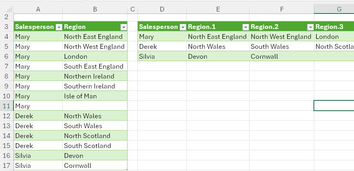Screen dimensions: 354x171
Task: Open the Region filter dropdown in column B
Action: [x=124, y=27]
